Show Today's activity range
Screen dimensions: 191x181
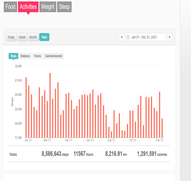pos(11,37)
